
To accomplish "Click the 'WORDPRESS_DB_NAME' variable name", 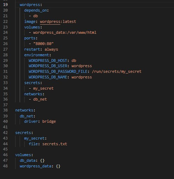I will (48, 77).
